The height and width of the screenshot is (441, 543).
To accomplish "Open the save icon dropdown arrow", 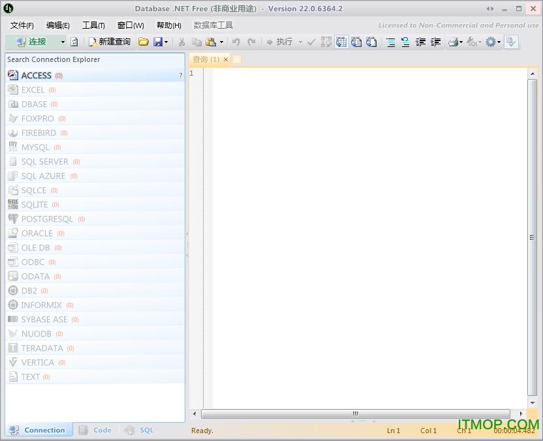I will tap(166, 42).
